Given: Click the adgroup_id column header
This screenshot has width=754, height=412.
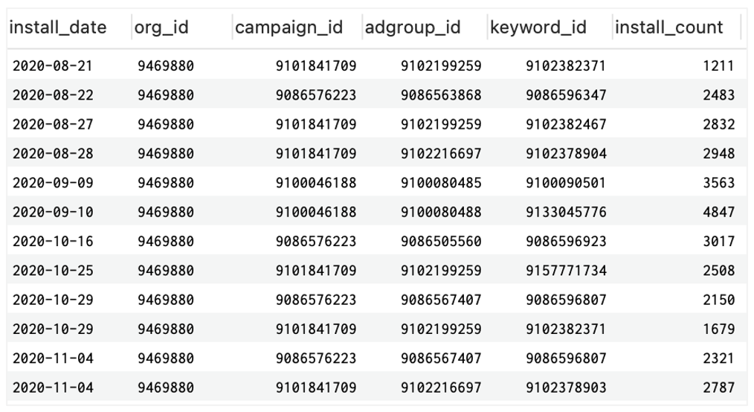Looking at the screenshot, I should pos(413,28).
